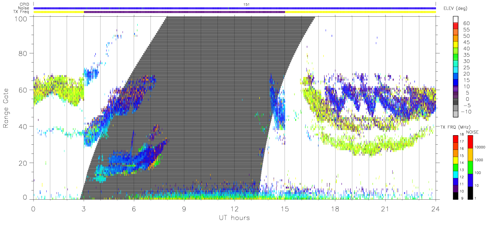Click the CPID value 151
The height and width of the screenshot is (226, 490).
[x=246, y=4]
